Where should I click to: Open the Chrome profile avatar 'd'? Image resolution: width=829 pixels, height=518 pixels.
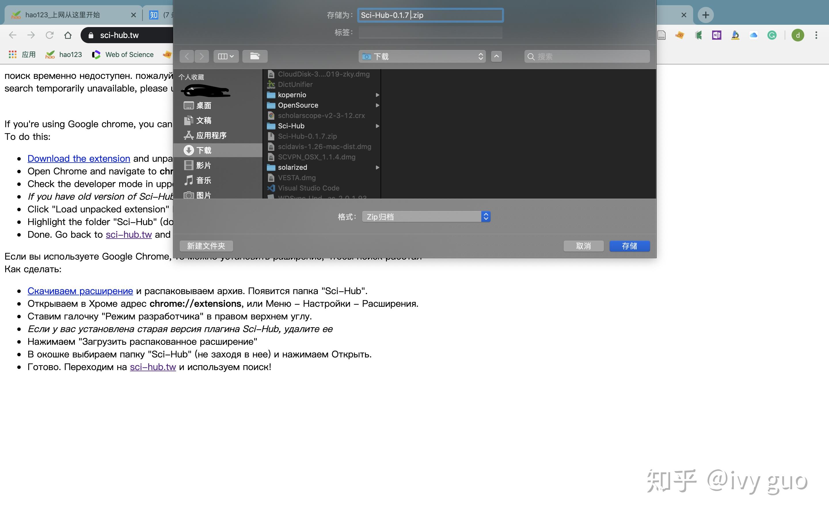798,35
